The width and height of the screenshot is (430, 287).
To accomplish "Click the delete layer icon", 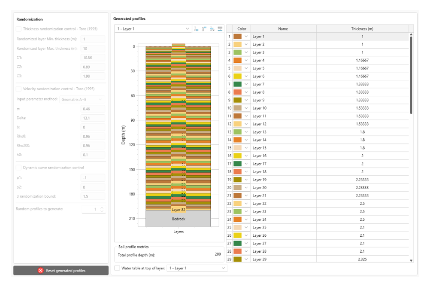I will [212, 29].
